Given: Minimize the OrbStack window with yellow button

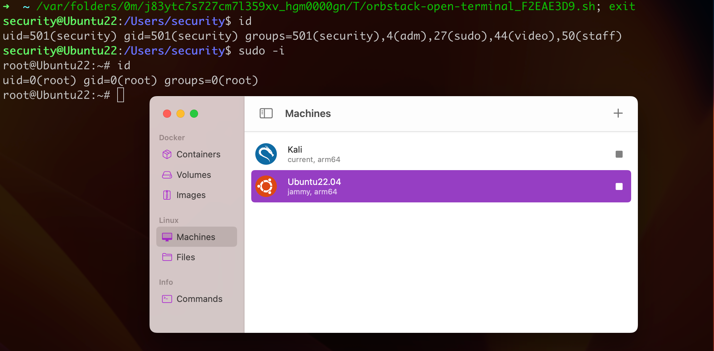Looking at the screenshot, I should point(181,114).
